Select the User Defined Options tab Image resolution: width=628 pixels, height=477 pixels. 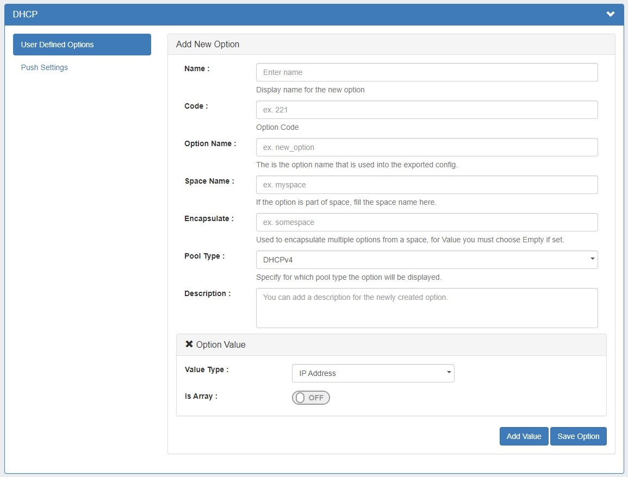tap(82, 45)
